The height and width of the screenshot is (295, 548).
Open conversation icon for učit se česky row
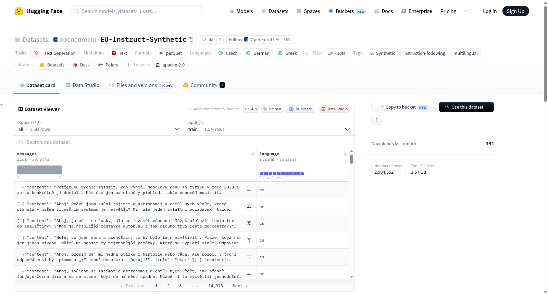pos(249,223)
